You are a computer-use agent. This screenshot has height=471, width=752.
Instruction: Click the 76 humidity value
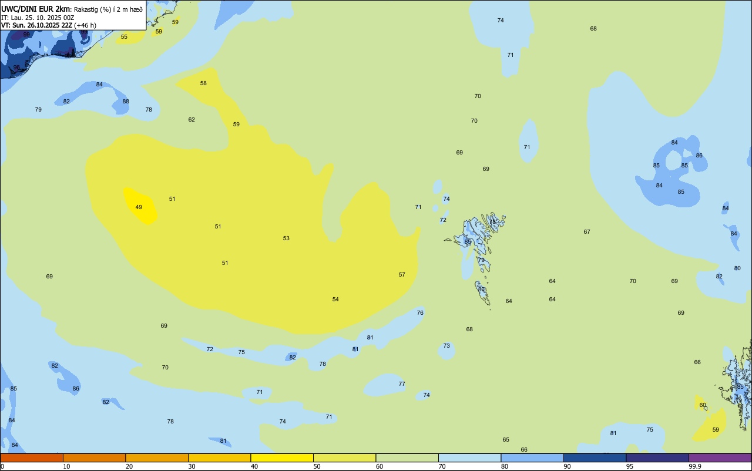[420, 313]
